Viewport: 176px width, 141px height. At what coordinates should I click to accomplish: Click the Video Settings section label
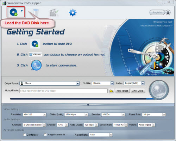(x=12, y=109)
